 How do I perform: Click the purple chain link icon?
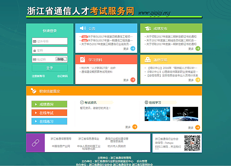pos(36,143)
